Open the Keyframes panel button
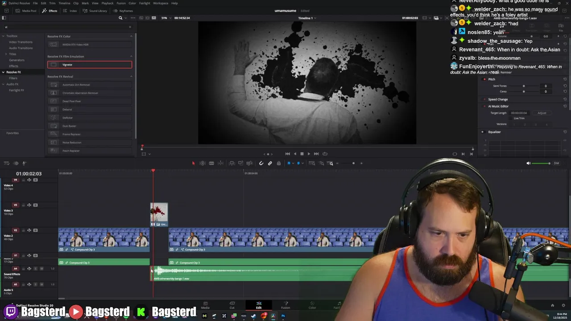 (123, 11)
